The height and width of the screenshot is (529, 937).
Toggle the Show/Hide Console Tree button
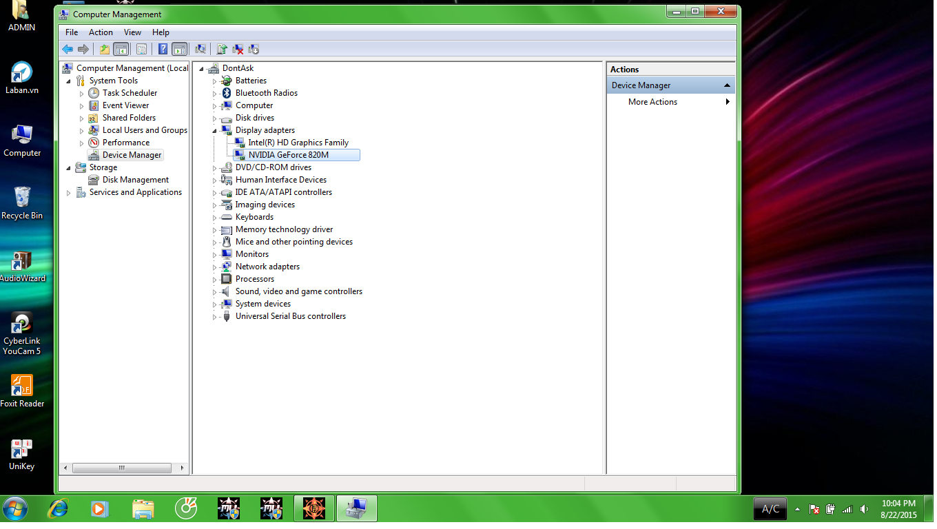point(121,49)
